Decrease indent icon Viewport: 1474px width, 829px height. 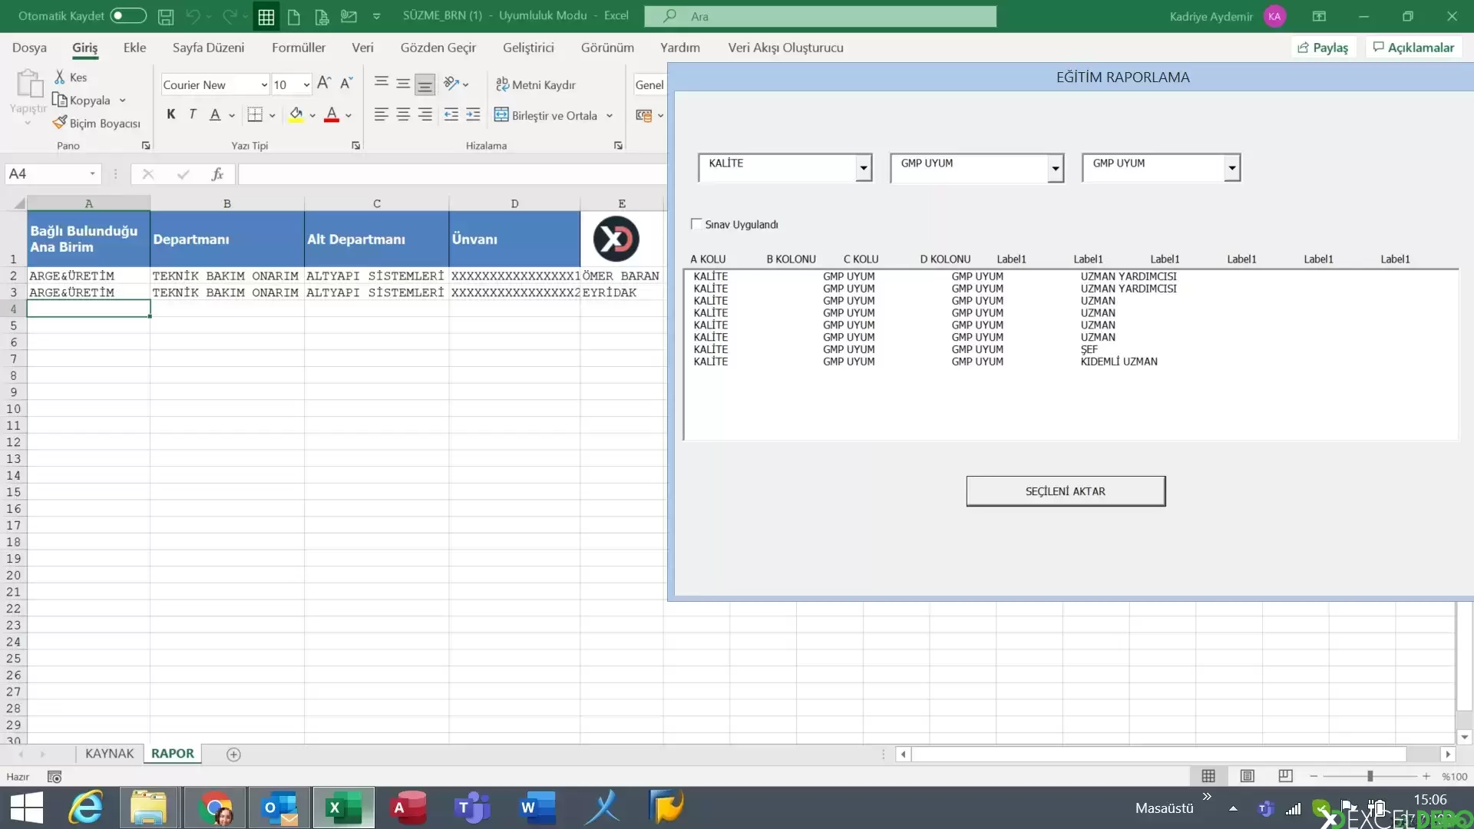451,114
